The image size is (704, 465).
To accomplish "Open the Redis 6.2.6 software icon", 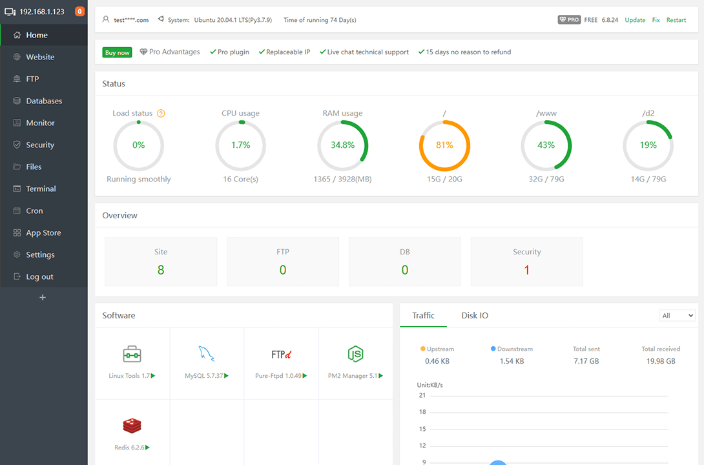I will coord(132,426).
